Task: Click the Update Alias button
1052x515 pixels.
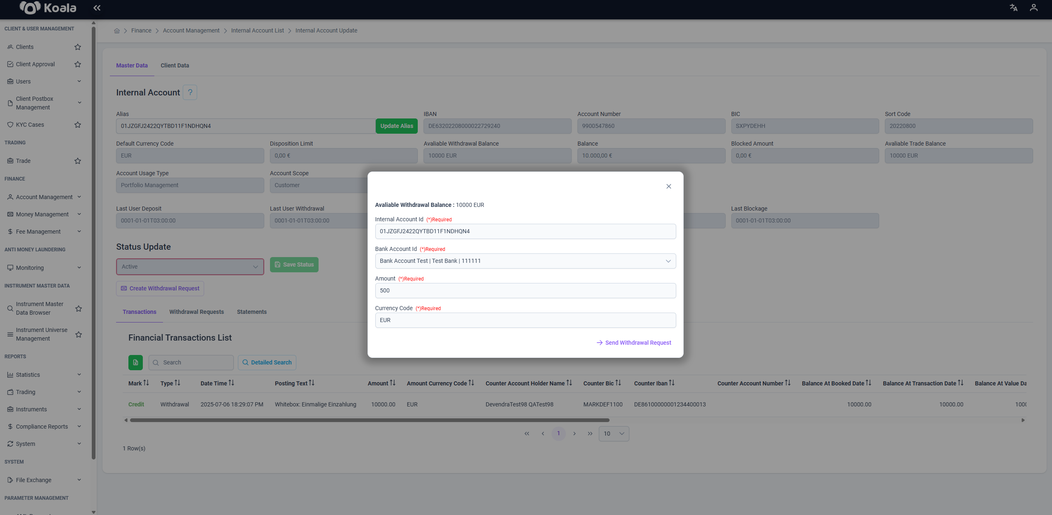Action: tap(397, 126)
